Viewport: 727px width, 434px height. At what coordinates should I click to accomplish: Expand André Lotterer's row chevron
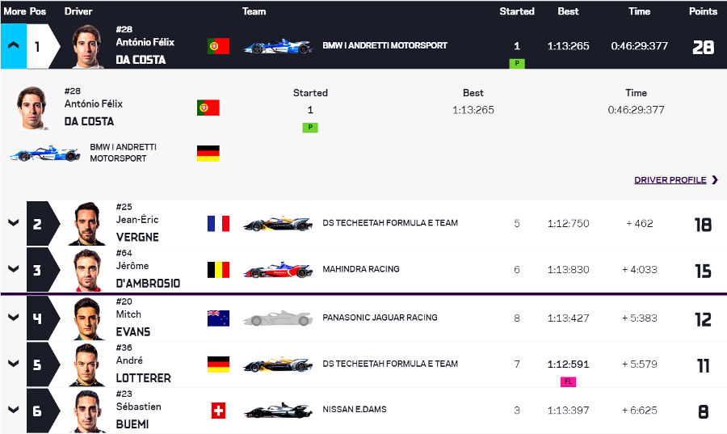[13, 364]
